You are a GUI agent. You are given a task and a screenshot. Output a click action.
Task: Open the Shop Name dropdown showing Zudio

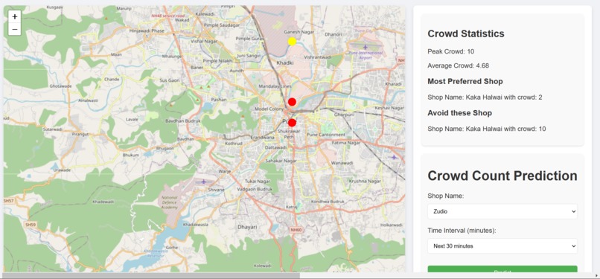click(x=502, y=211)
